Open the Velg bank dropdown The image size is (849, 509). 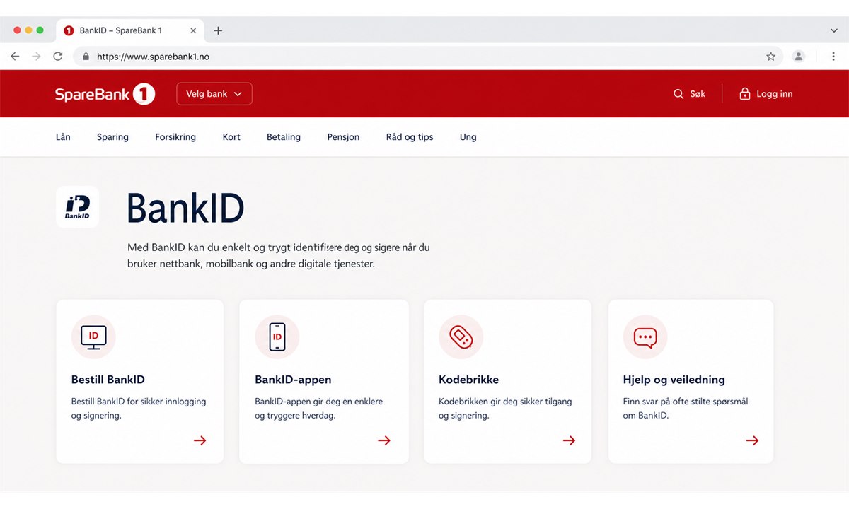(x=214, y=94)
